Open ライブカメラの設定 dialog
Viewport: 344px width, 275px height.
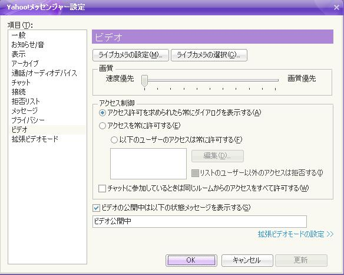(x=131, y=55)
